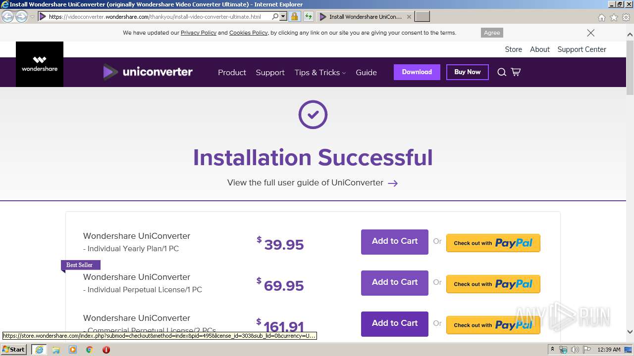
Task: Open the file explorer taskbar icon
Action: click(x=56, y=350)
